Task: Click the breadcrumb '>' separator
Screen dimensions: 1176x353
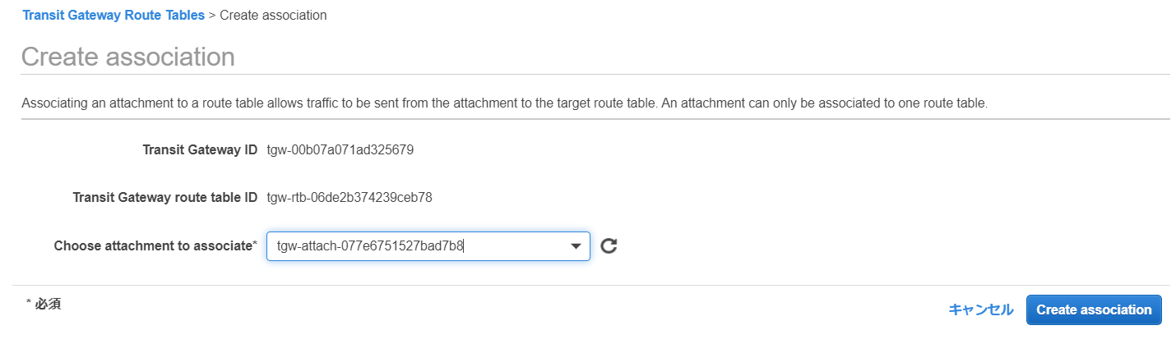Action: coord(212,16)
